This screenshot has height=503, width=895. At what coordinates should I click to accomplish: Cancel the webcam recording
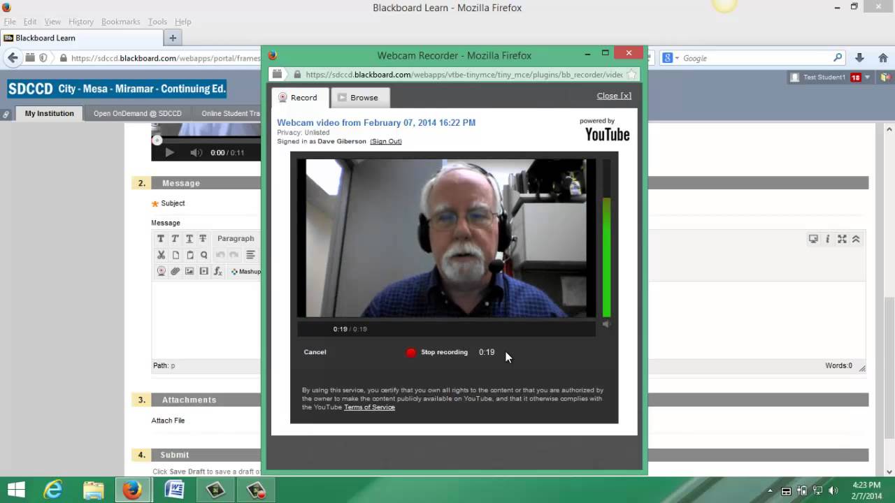315,352
